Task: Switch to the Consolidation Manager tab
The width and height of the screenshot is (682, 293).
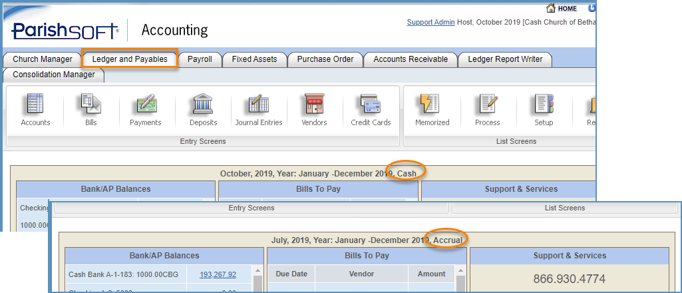Action: click(53, 75)
